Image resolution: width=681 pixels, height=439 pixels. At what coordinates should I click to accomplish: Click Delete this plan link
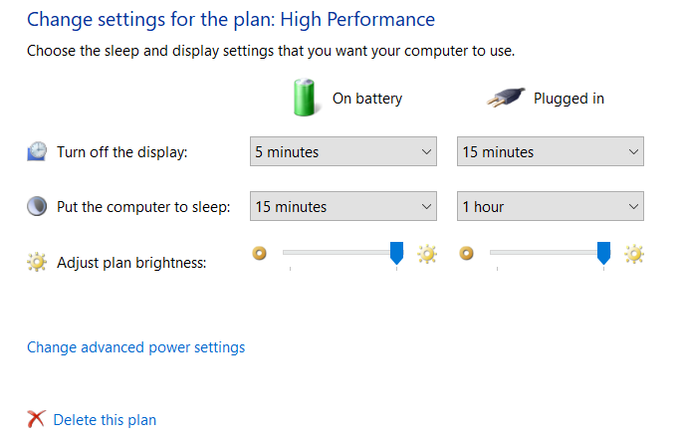[105, 420]
